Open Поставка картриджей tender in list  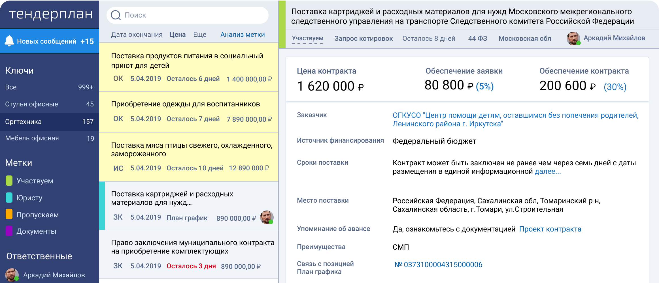pos(189,206)
